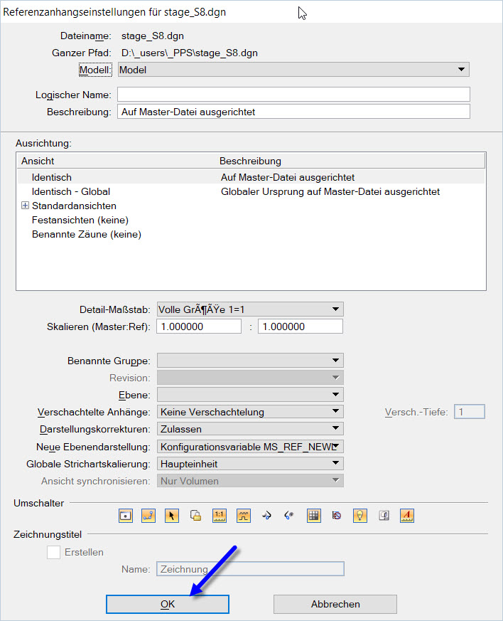Toggle the light bulb use lights icon
The height and width of the screenshot is (621, 503).
[x=360, y=516]
